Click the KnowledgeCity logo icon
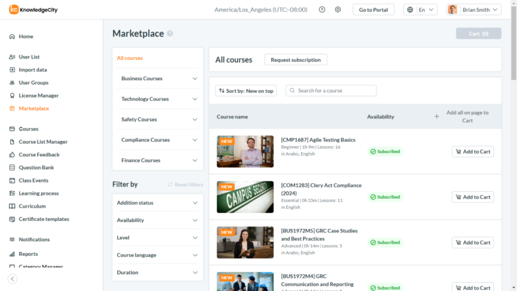Screen dimensions: 517x291 (x=13, y=9)
